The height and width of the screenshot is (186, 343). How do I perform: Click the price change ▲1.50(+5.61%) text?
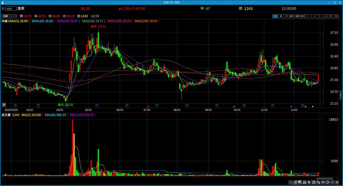coord(132,8)
